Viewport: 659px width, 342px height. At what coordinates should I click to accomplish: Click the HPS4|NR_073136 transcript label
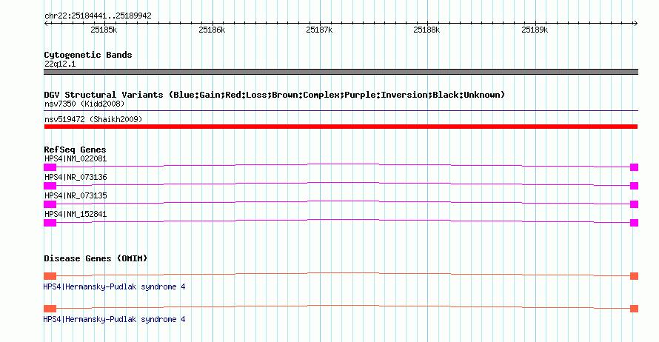[x=76, y=178]
